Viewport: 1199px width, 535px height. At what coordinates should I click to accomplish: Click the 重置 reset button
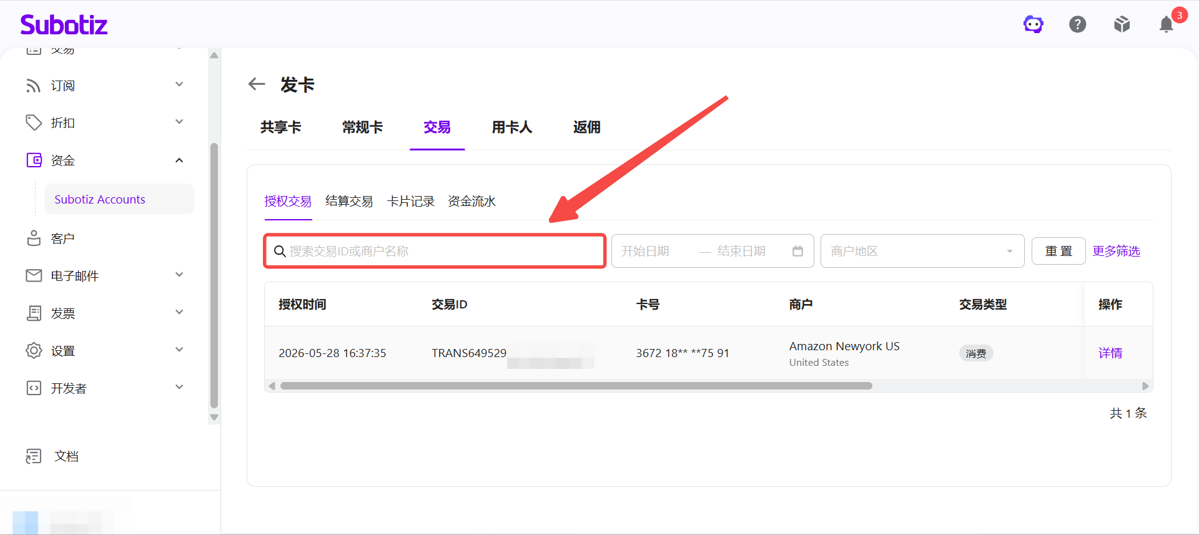(x=1058, y=251)
